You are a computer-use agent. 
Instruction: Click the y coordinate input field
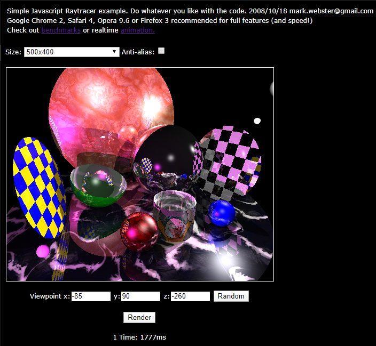(x=140, y=296)
